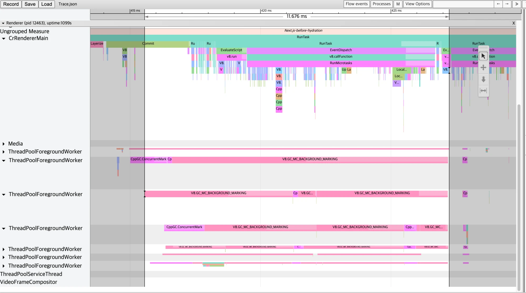Click the Load button to import trace
This screenshot has width=526, height=293.
(46, 4)
